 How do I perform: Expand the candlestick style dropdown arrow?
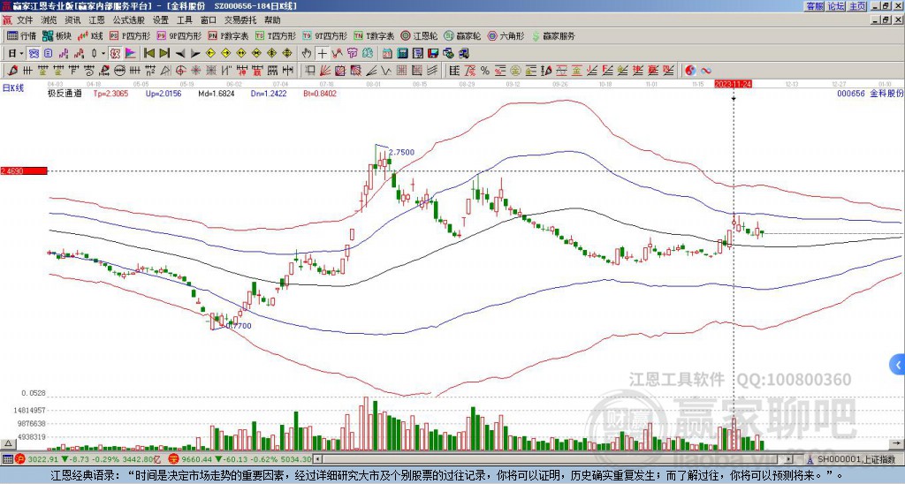(103, 53)
